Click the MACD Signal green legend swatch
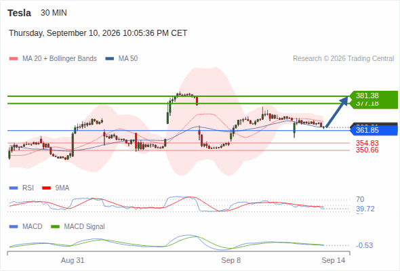The width and height of the screenshot is (400, 271). [55, 227]
